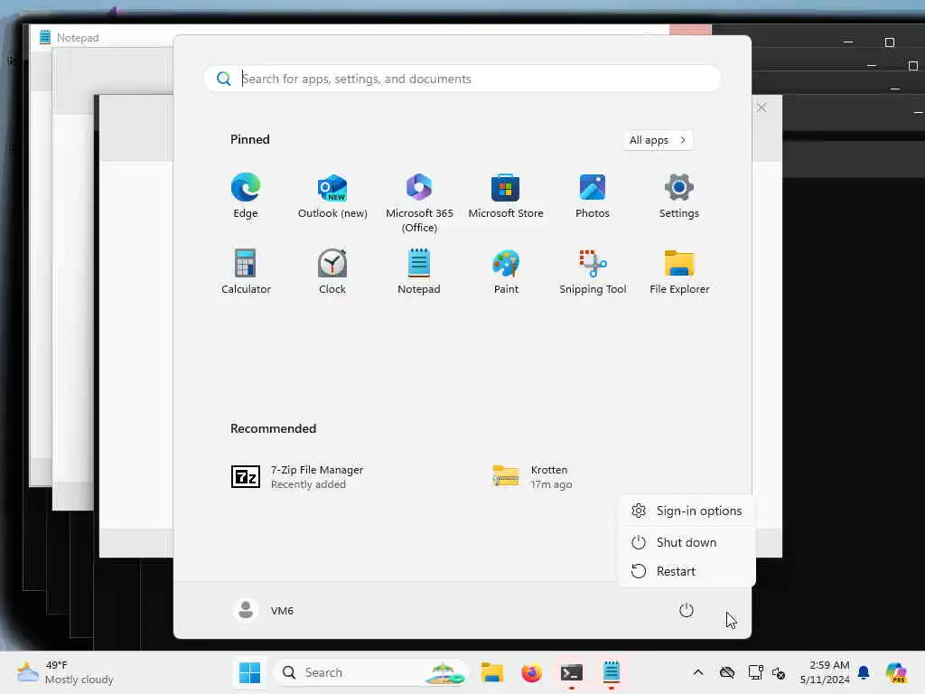Switch to Terminal on the taskbar
Viewport: 925px width, 694px height.
point(571,672)
